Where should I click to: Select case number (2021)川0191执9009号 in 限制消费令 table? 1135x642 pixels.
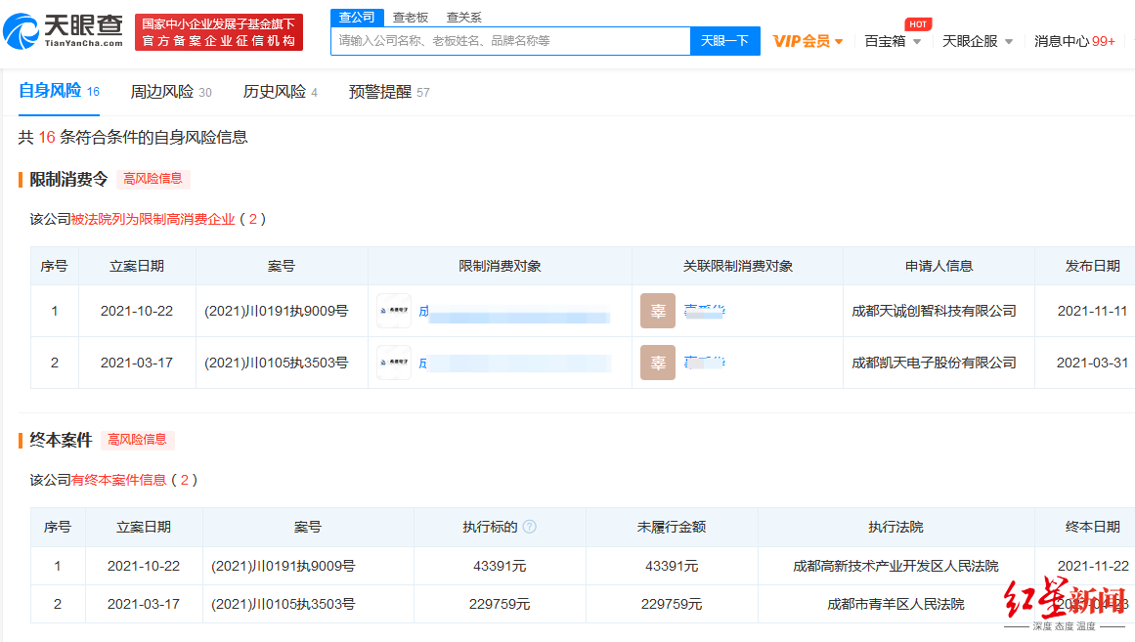pyautogui.click(x=277, y=312)
